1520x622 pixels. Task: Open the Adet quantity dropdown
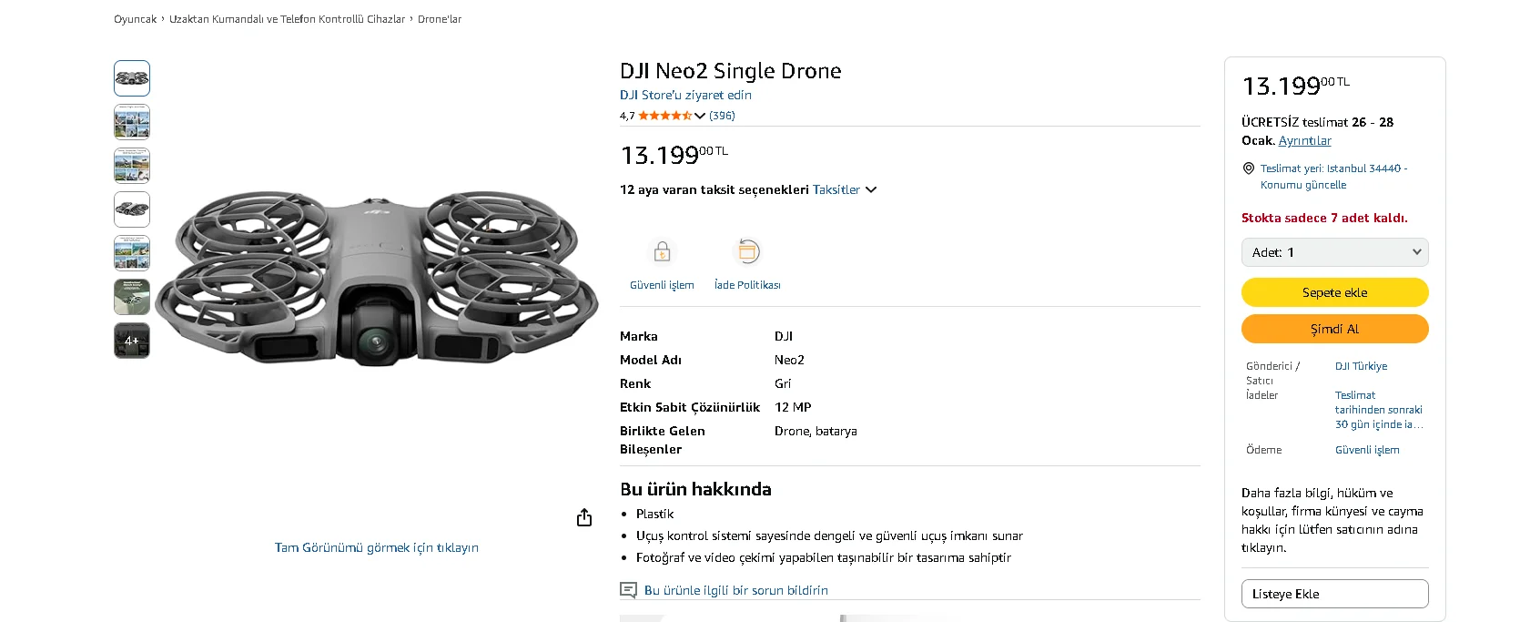1334,252
